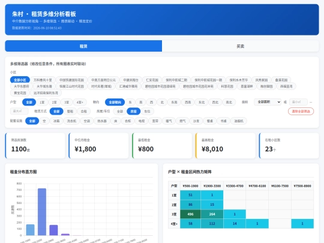
Task: Toggle the 空调 facility chip
Action: (87, 121)
